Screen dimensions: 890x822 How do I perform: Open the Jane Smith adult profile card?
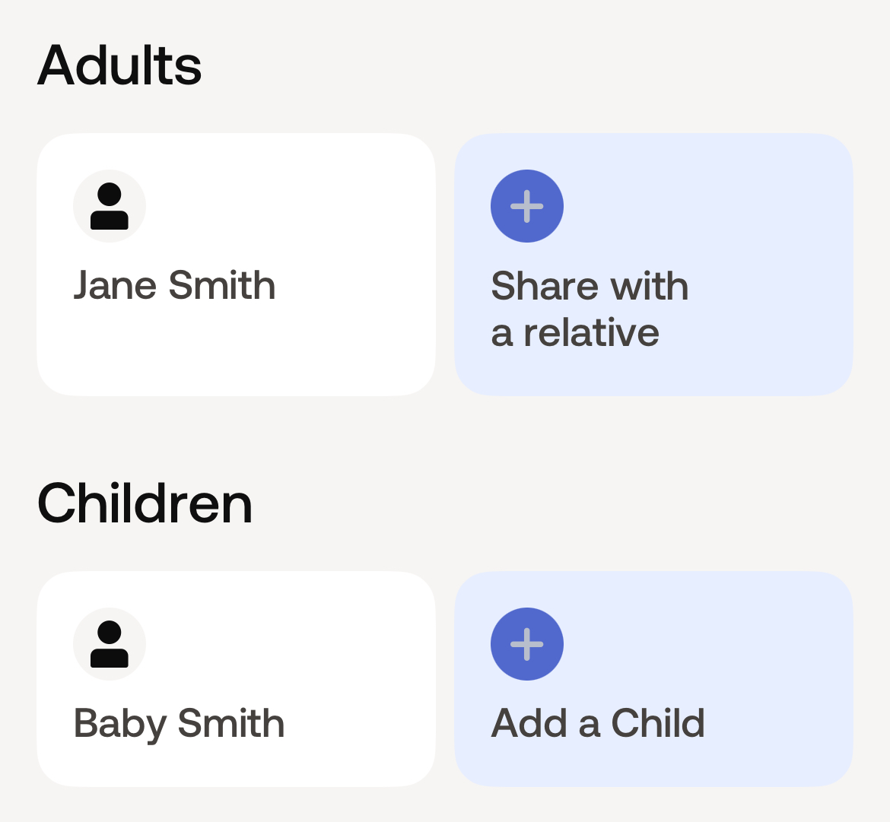click(236, 265)
